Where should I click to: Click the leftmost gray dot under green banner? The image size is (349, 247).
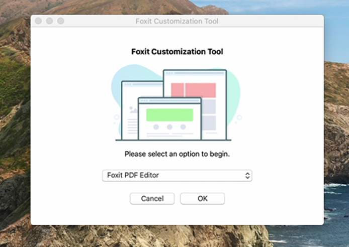click(x=156, y=127)
